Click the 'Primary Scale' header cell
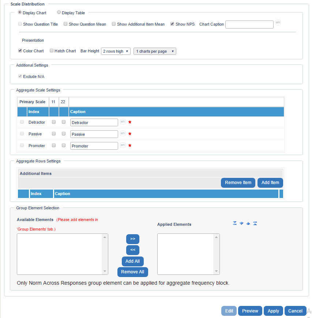 point(33,102)
